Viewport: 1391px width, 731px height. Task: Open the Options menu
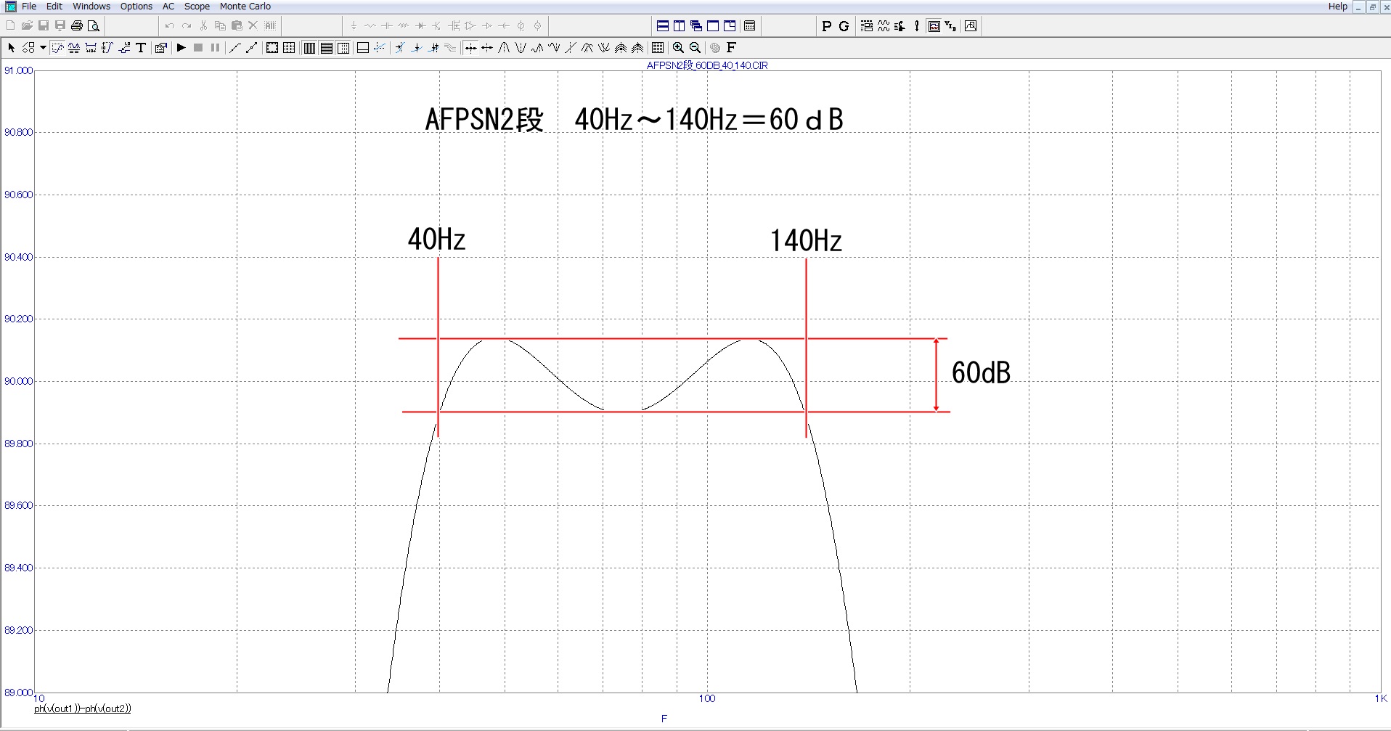[136, 7]
